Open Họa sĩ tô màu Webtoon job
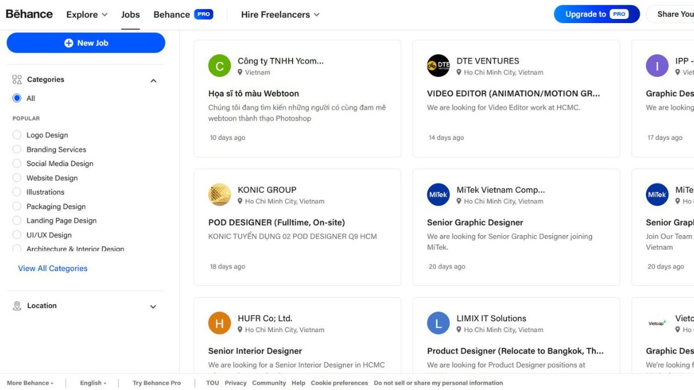This screenshot has width=694, height=390. pyautogui.click(x=253, y=94)
